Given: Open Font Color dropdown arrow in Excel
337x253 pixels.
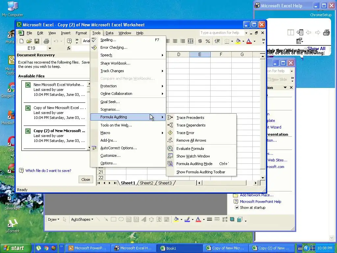Looking at the screenshot, I should [254, 41].
